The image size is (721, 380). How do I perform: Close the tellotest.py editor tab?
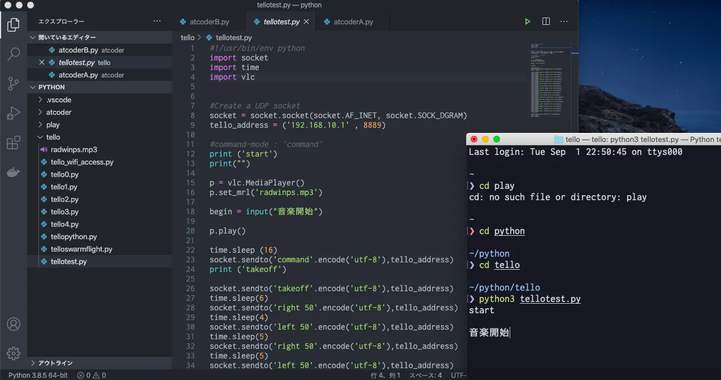[x=306, y=22]
